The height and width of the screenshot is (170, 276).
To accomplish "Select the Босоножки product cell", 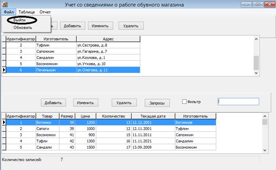I will click(x=47, y=135).
